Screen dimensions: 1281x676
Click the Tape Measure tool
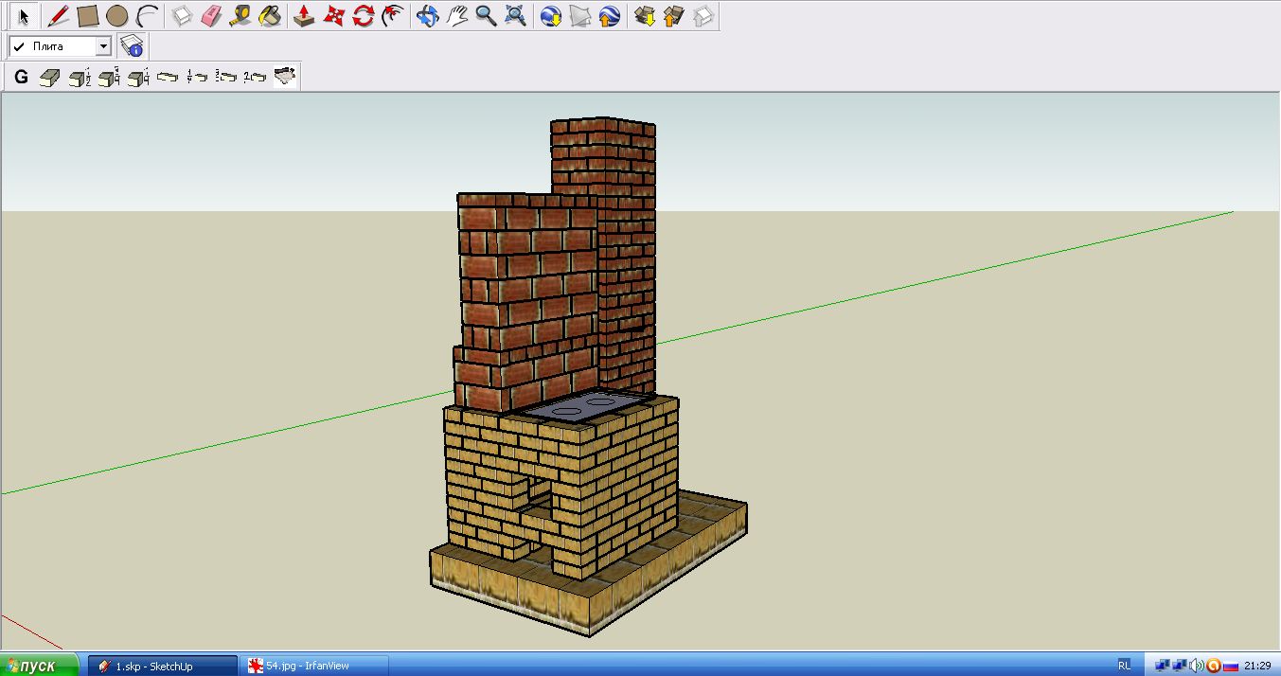[x=240, y=16]
